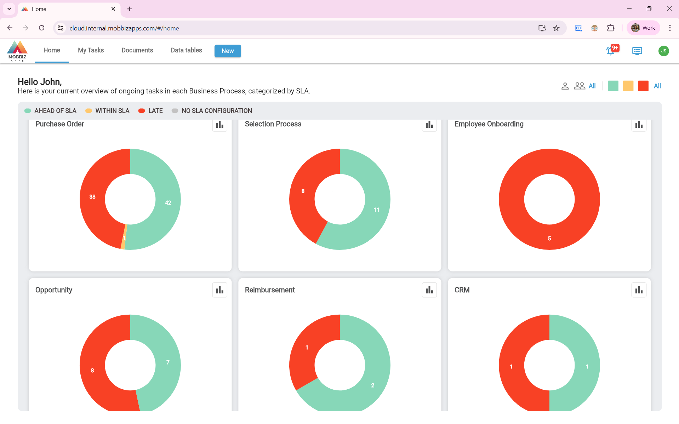Screen dimensions: 679x424
Task: Open the tab search dropdown arrow
Action: [x=9, y=9]
